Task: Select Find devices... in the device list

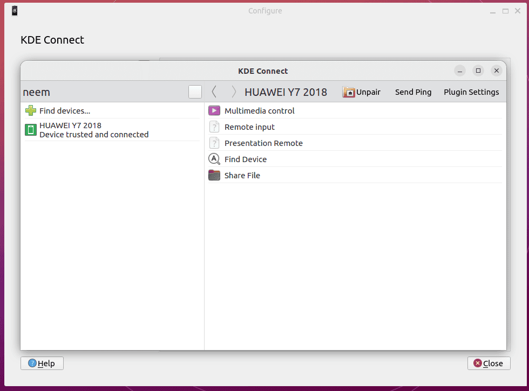Action: (112, 110)
